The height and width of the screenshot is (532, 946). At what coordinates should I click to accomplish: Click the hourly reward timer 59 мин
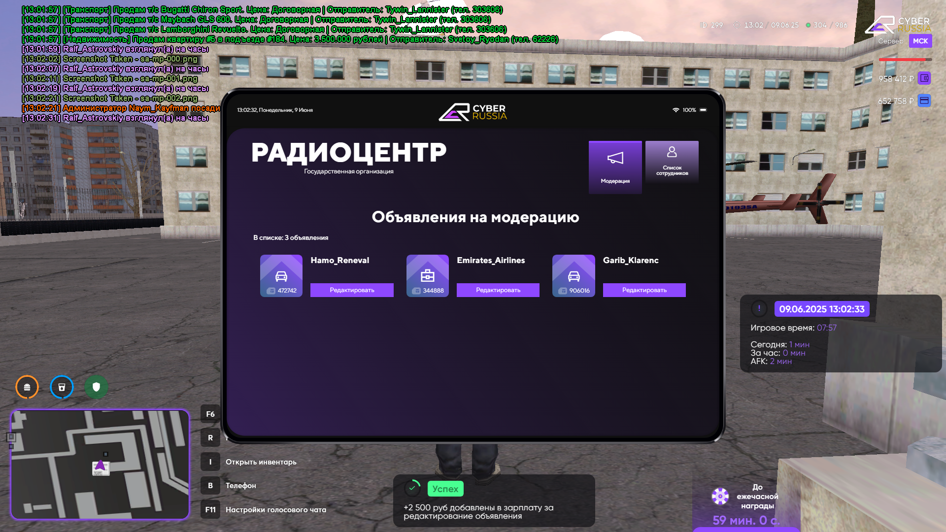click(746, 520)
